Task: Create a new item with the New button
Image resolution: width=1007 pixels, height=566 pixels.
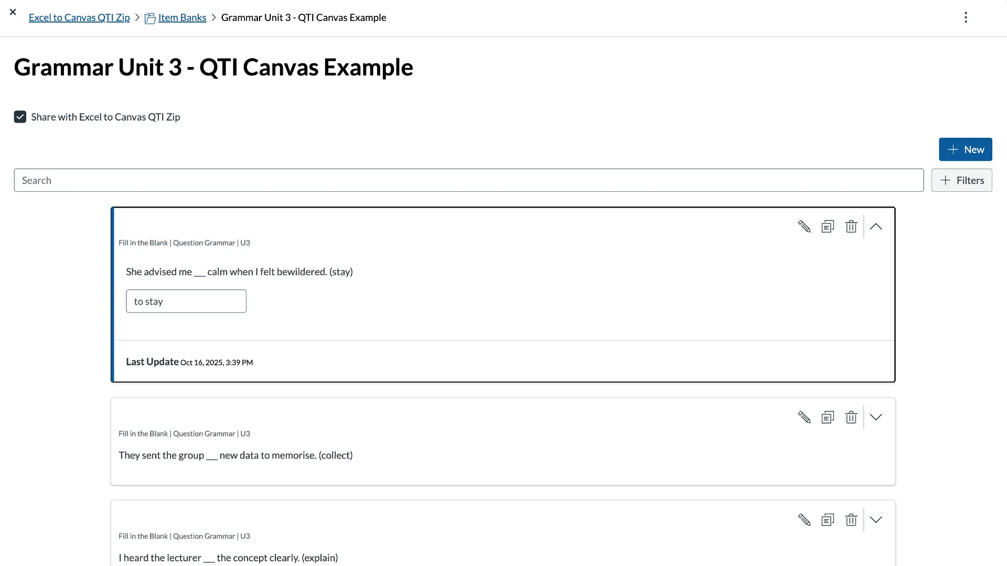Action: [x=966, y=149]
